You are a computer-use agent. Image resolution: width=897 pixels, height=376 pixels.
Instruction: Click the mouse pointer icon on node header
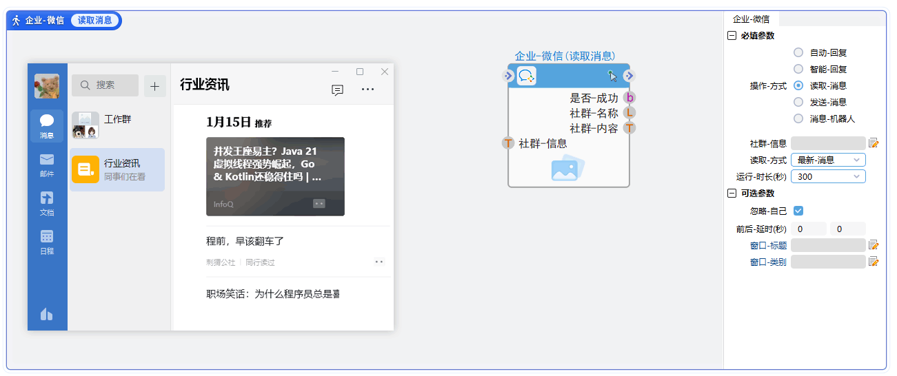pyautogui.click(x=612, y=76)
